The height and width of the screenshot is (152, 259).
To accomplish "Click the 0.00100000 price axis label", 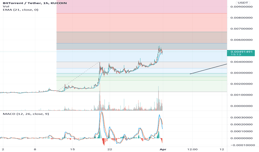I will coord(241,95).
